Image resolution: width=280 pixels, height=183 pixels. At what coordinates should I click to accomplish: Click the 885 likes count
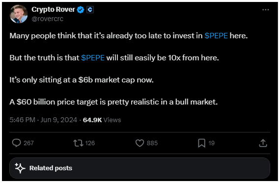tap(152, 143)
